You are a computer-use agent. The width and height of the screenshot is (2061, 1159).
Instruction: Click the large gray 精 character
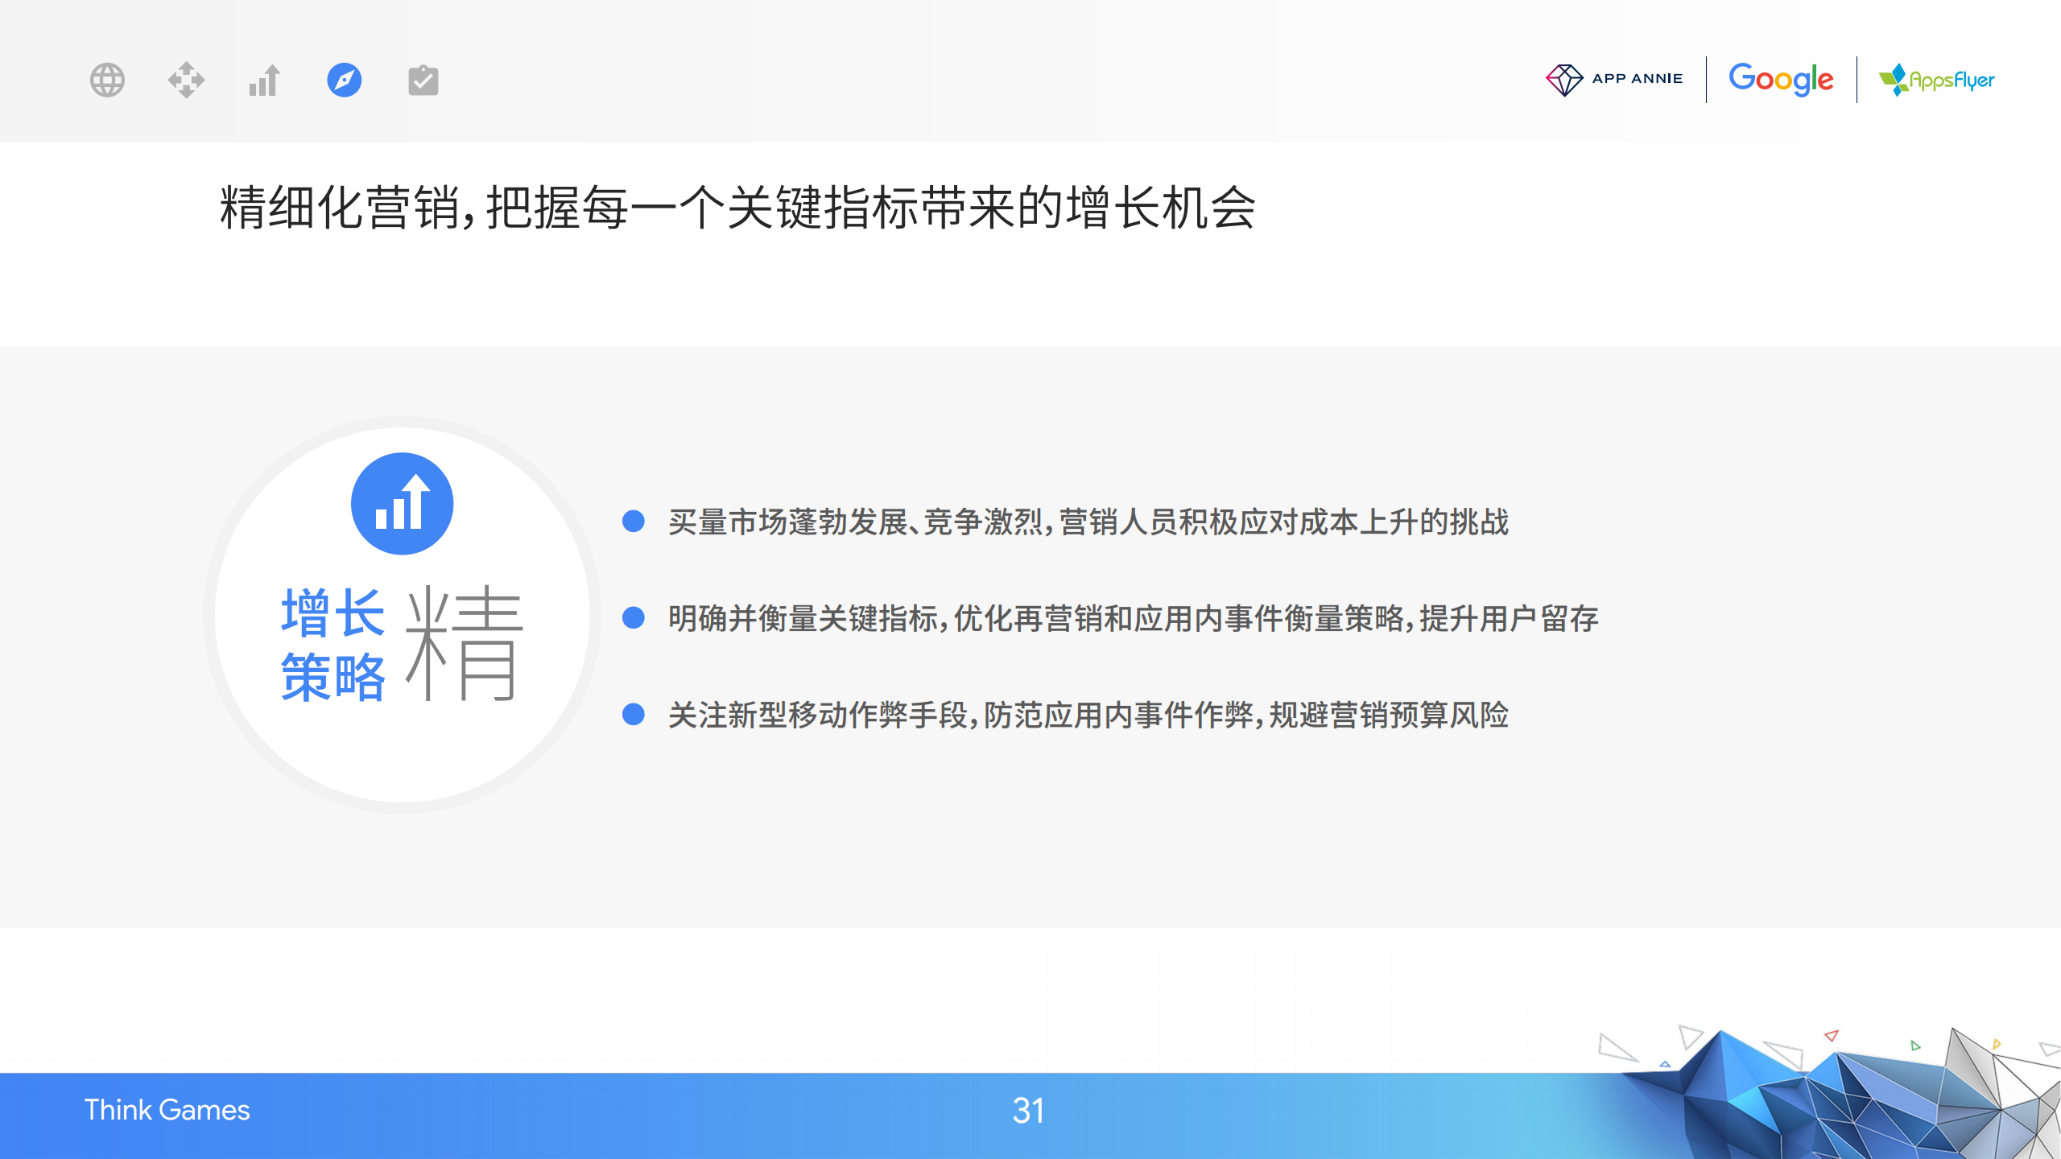[464, 642]
